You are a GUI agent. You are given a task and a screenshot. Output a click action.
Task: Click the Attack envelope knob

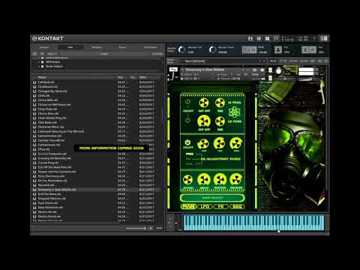(187, 180)
